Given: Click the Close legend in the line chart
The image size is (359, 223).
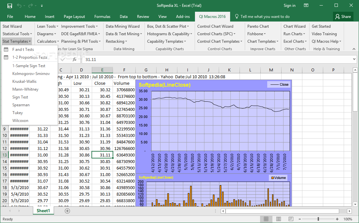Looking at the screenshot, I should click(x=279, y=85).
